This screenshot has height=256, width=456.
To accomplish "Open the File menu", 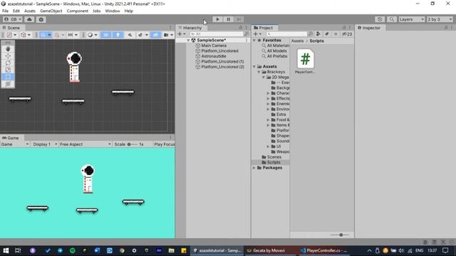I will point(5,11).
